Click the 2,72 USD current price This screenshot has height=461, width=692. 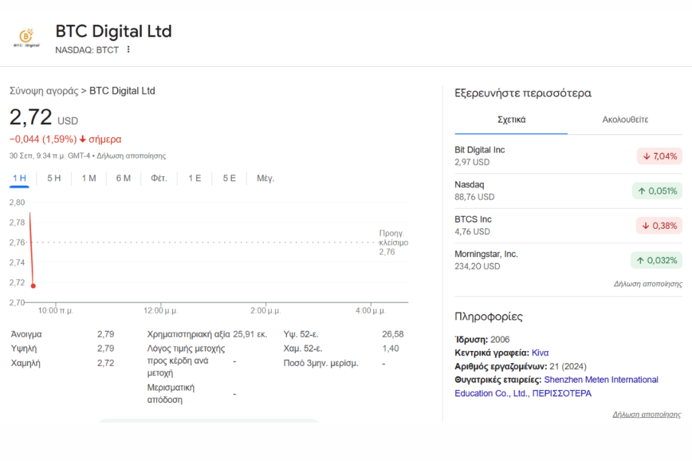[44, 117]
